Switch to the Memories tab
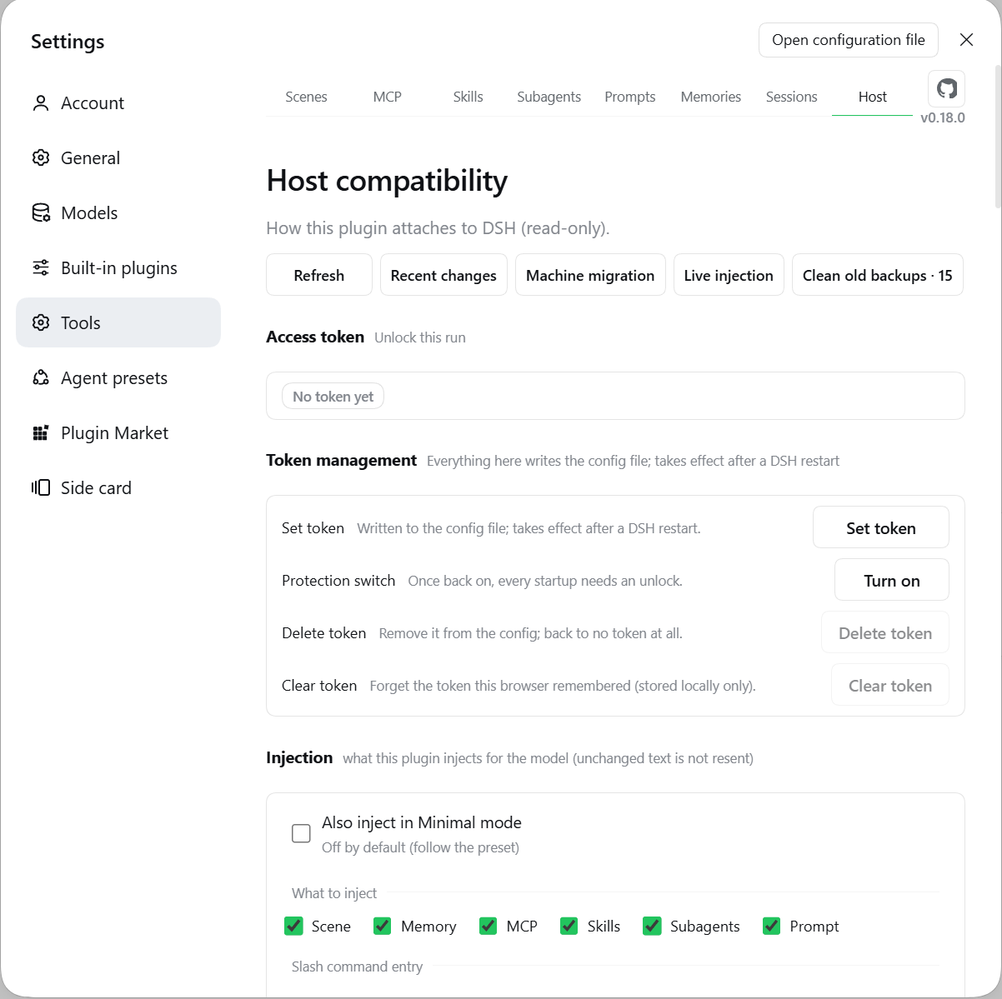 [x=711, y=97]
